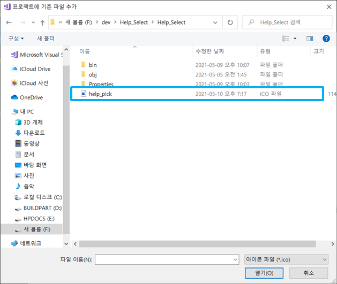Viewport: 337px width, 284px height.
Task: Click first Help_Select breadcrumb segment
Action: [x=134, y=22]
